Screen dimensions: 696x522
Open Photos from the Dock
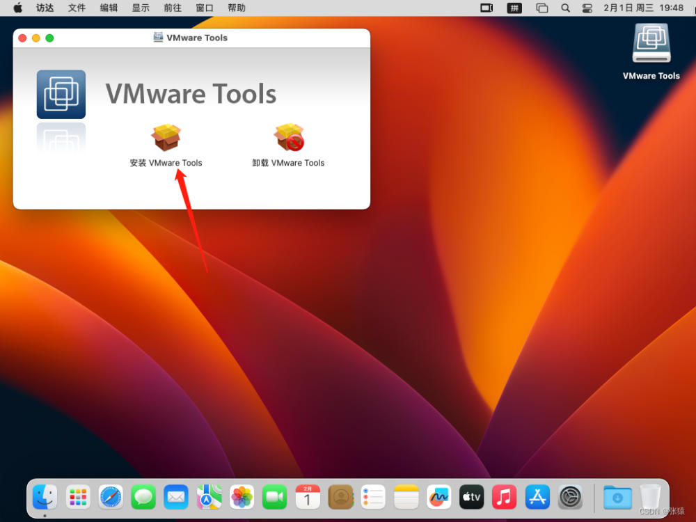click(242, 497)
